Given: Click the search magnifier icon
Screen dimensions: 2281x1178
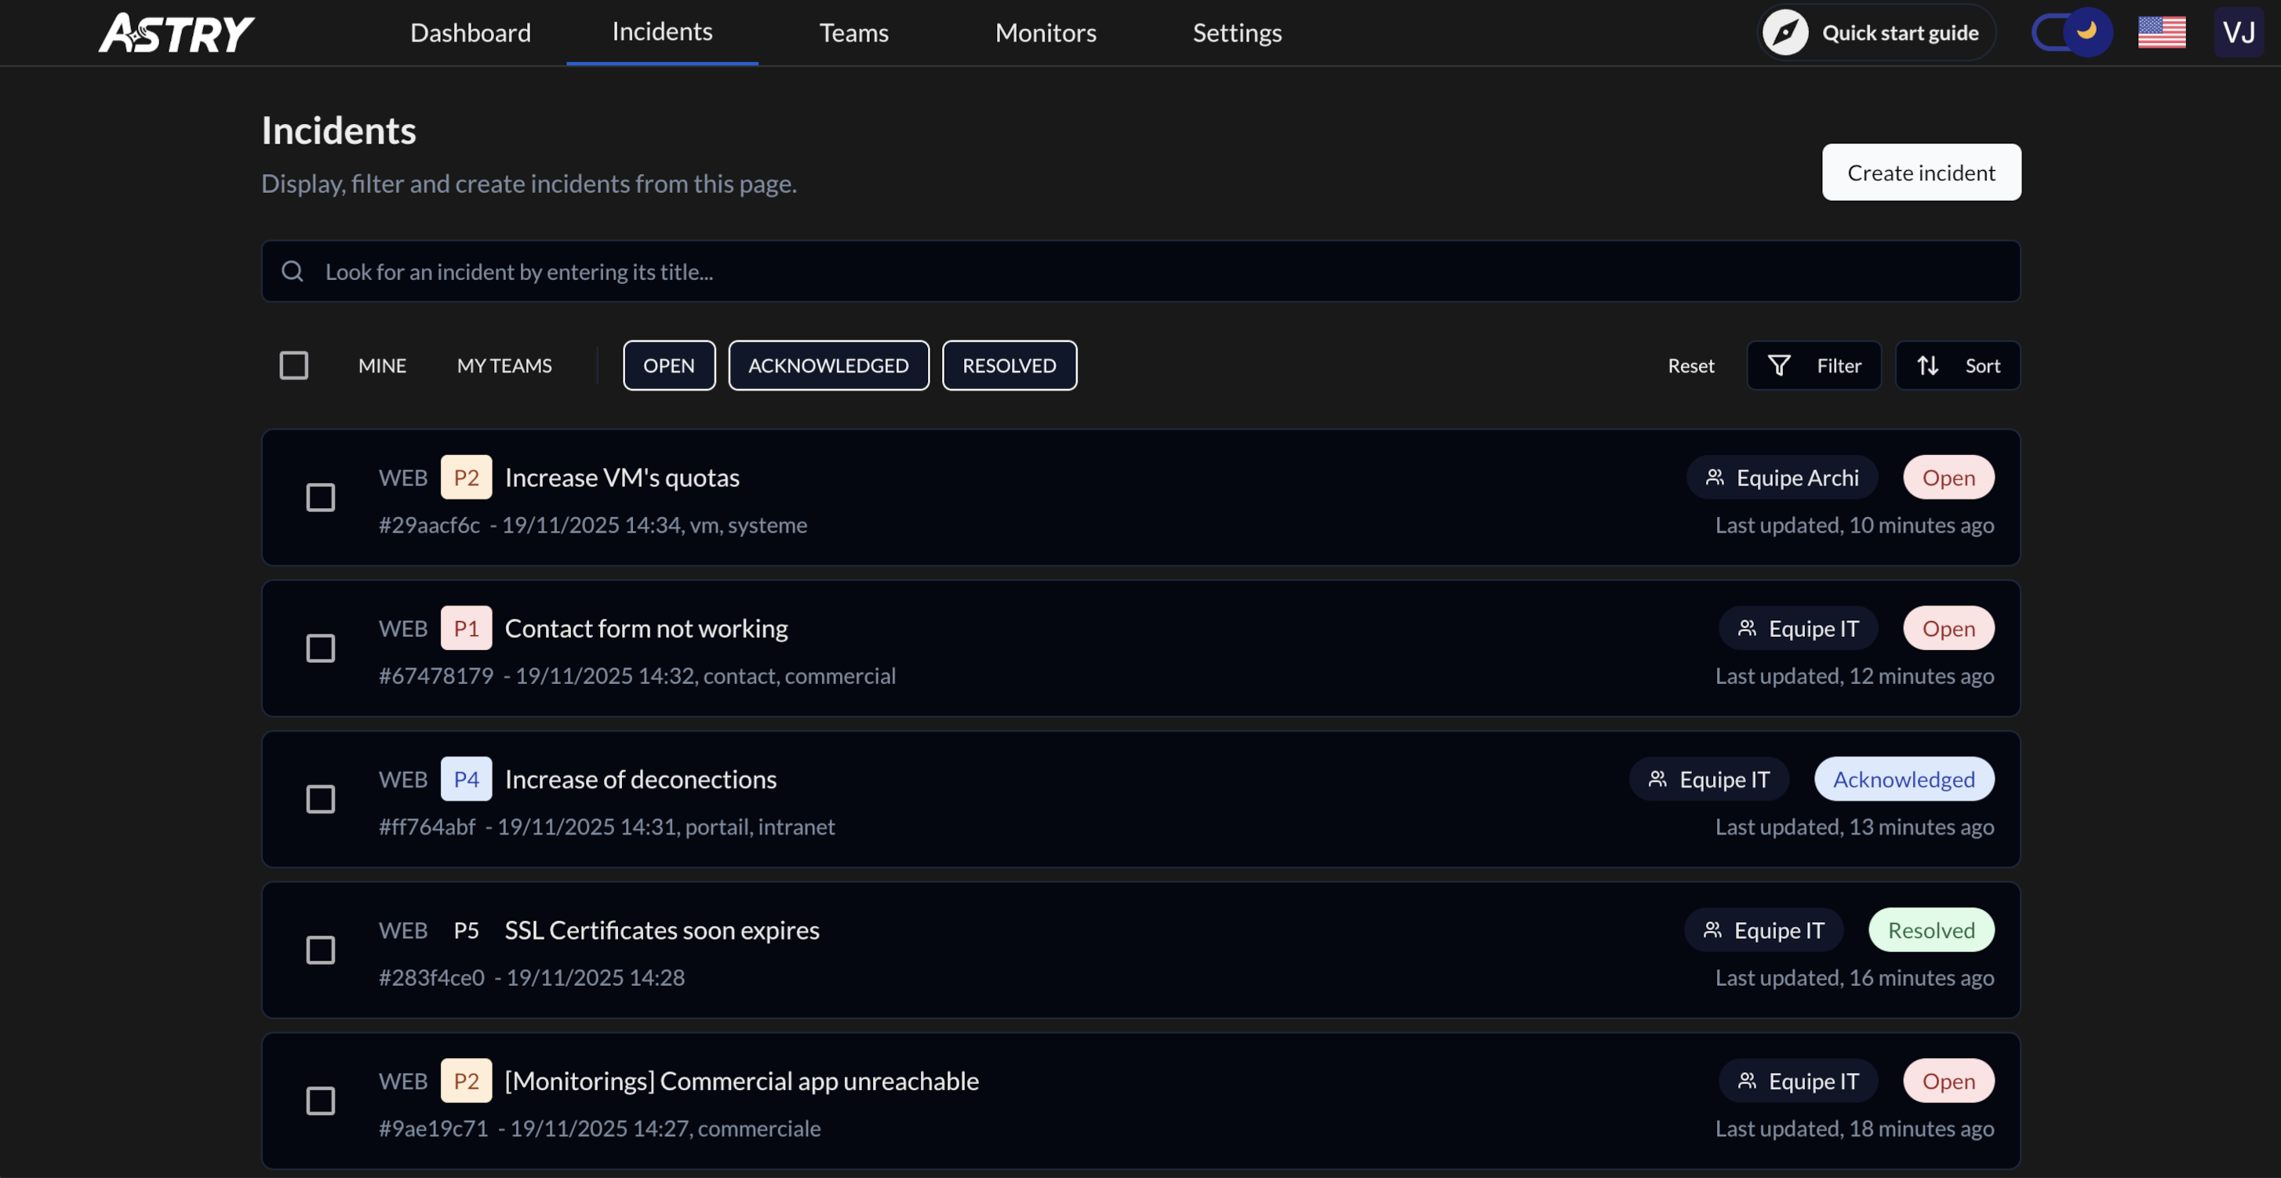Looking at the screenshot, I should 293,271.
